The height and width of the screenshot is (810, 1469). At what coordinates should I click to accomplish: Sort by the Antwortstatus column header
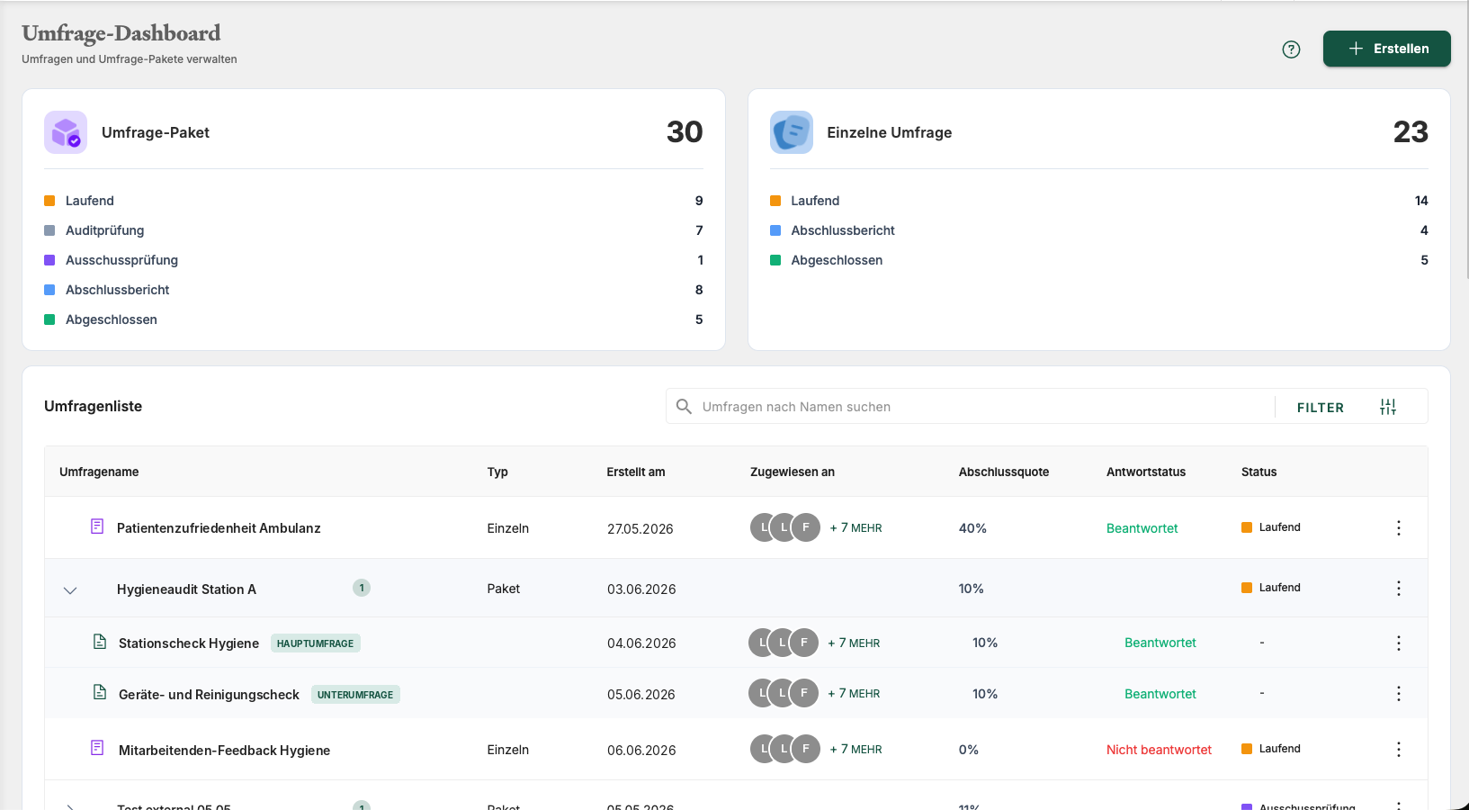(x=1146, y=472)
